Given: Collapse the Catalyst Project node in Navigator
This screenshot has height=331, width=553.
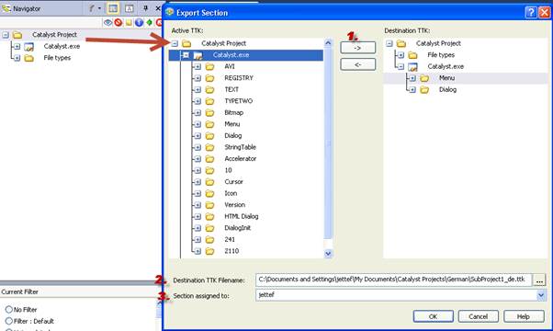Looking at the screenshot, I should [x=6, y=35].
